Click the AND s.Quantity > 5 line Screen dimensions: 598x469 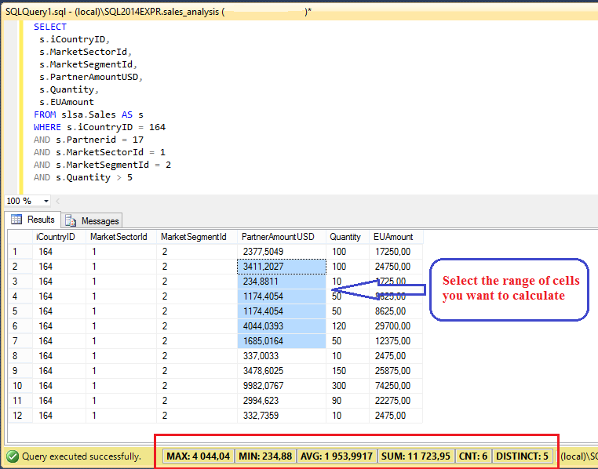(83, 177)
